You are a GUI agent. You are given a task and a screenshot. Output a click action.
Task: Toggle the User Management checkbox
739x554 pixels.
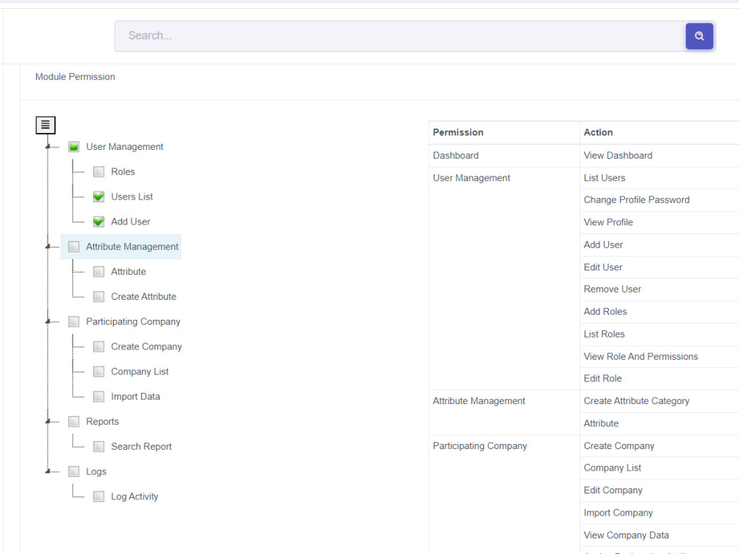(73, 147)
